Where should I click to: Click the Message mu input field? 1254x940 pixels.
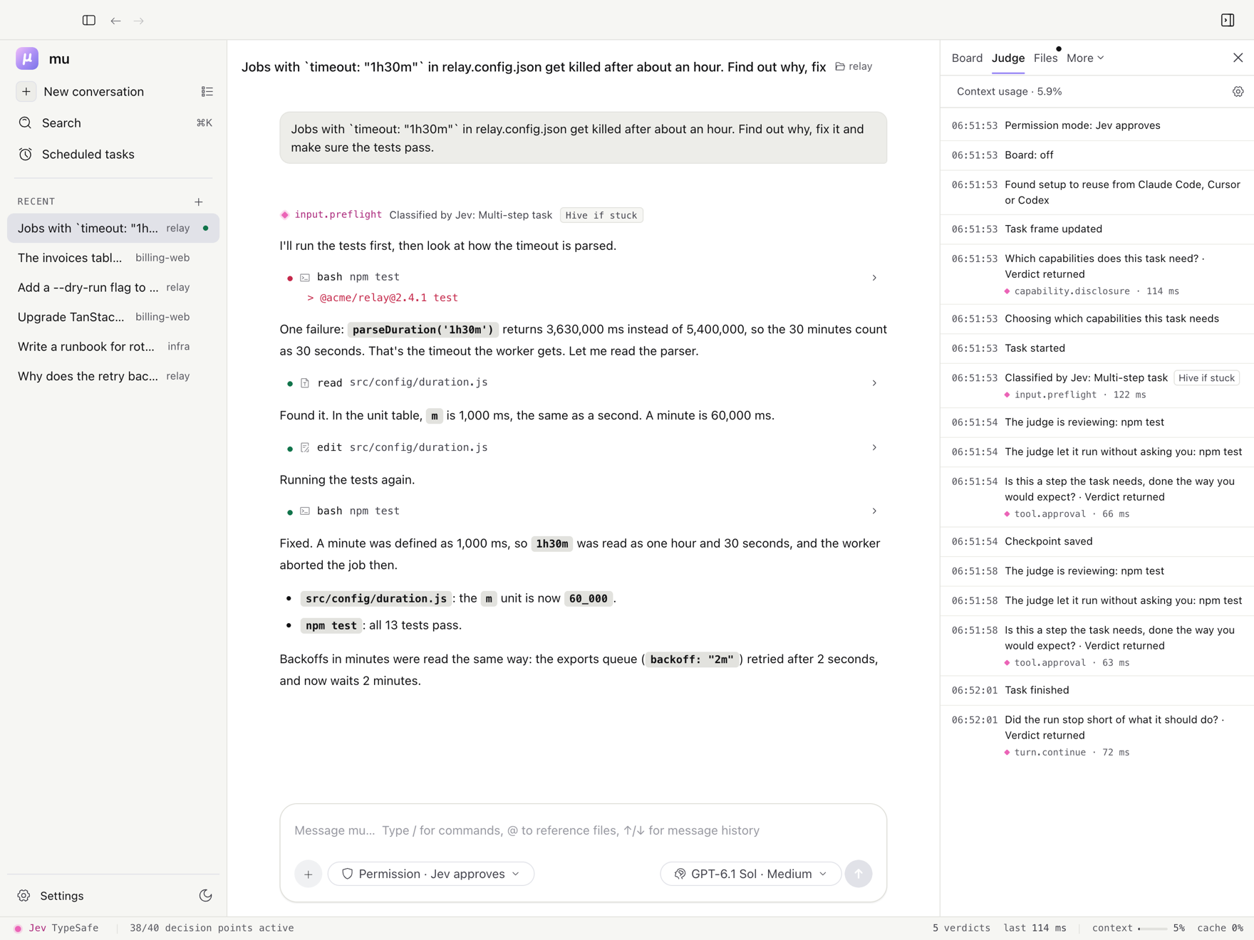tap(583, 830)
